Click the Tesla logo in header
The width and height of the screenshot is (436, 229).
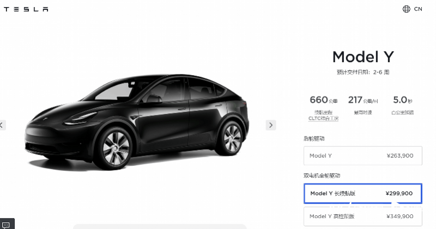coord(26,9)
